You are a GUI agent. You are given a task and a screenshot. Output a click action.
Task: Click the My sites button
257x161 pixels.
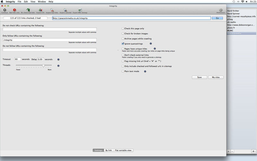[216, 77]
